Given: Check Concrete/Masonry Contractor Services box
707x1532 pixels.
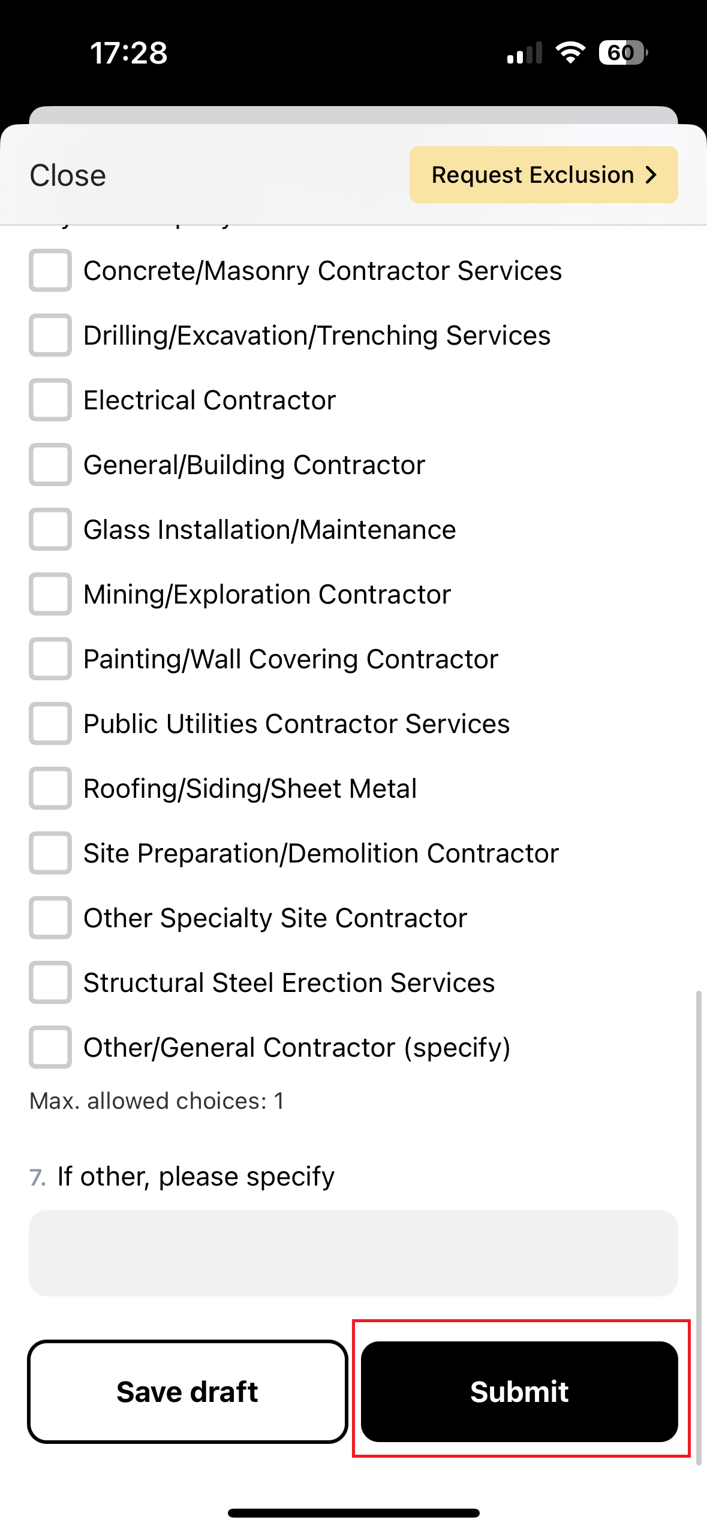Looking at the screenshot, I should [x=50, y=270].
